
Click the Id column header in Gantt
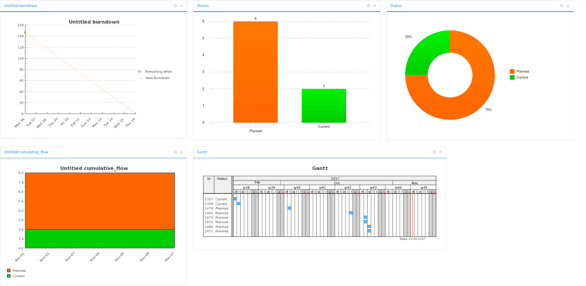(x=209, y=179)
